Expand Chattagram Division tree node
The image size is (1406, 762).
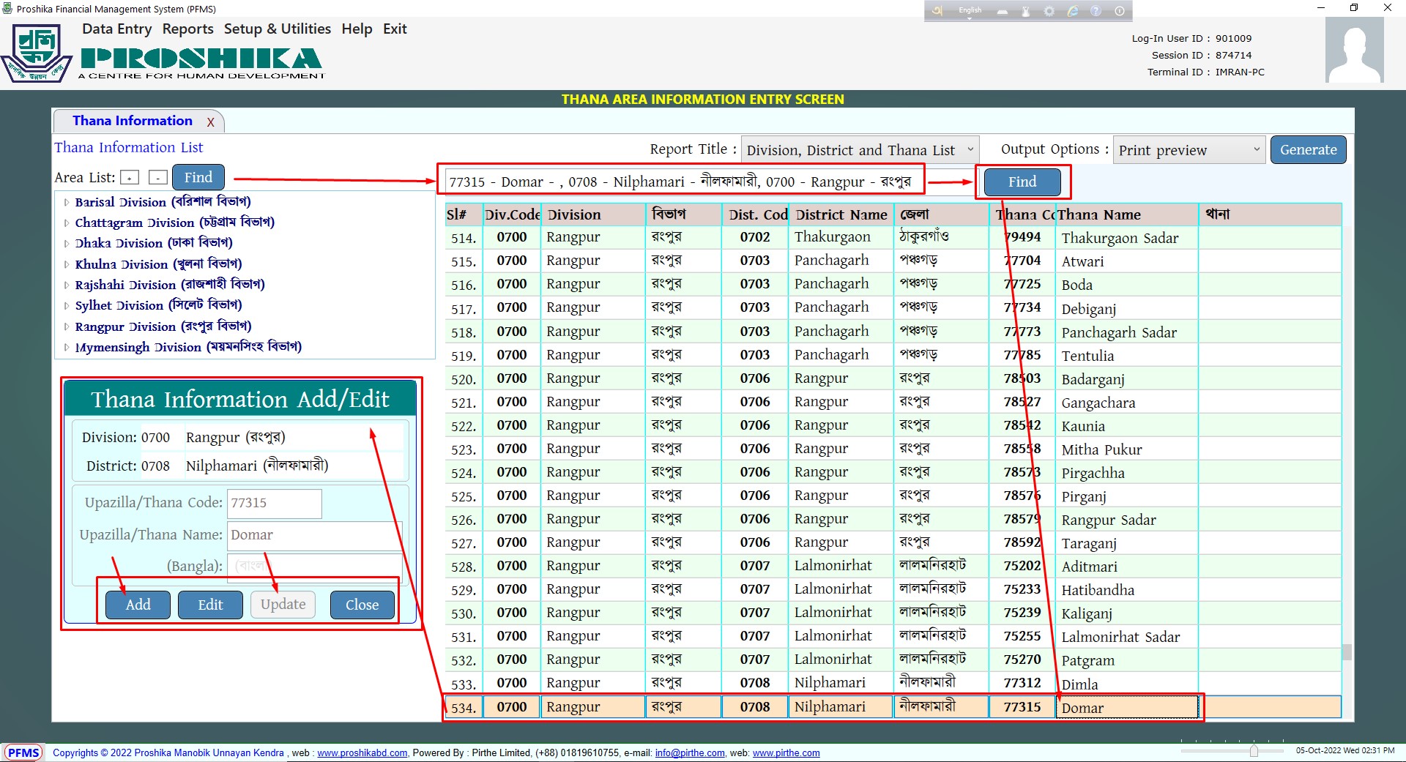pos(67,223)
